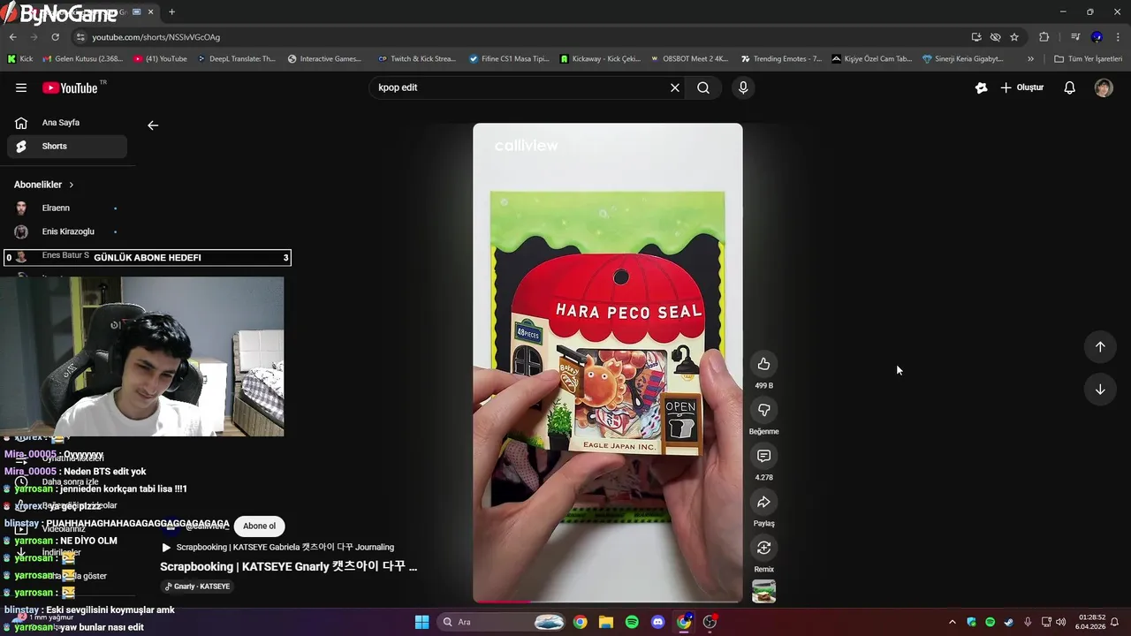
Task: Open File Explorer from the taskbar
Action: [606, 622]
